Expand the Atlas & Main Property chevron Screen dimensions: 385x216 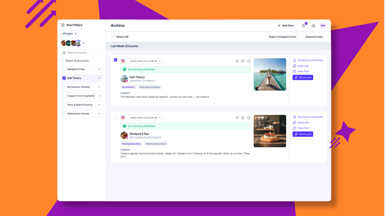pyautogui.click(x=99, y=105)
